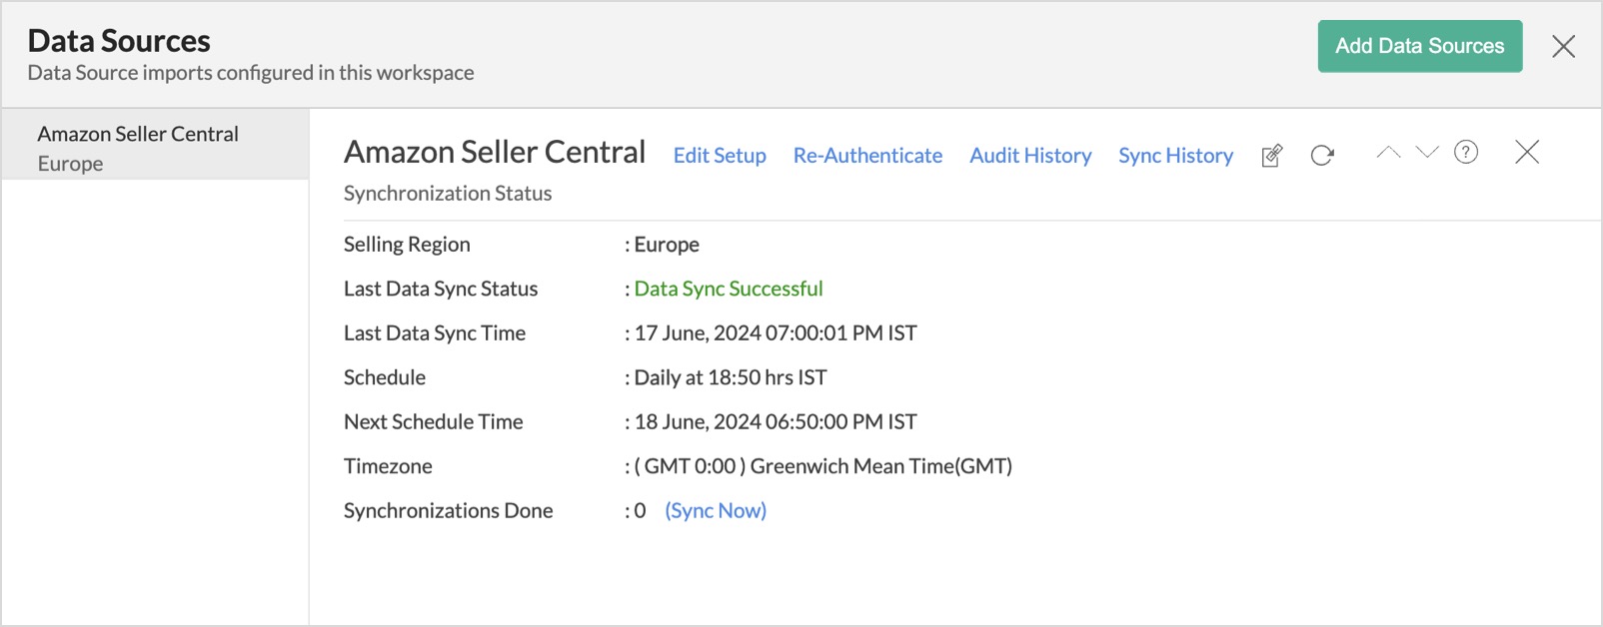Click the Re-Authenticate link

[x=867, y=156]
